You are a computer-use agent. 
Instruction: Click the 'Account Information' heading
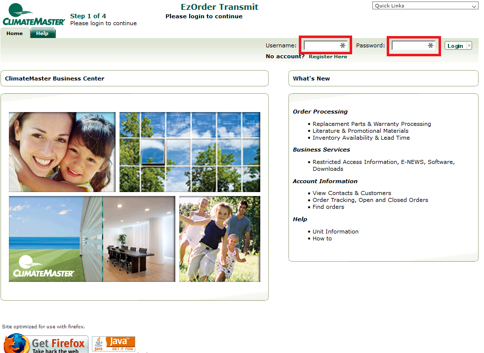[325, 181]
